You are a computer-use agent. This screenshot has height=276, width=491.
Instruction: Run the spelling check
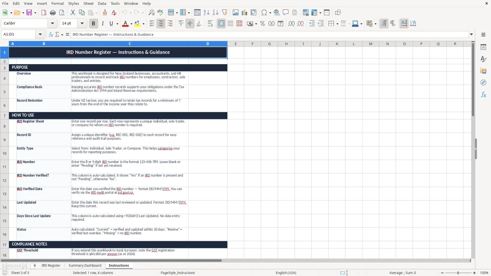pyautogui.click(x=160, y=13)
